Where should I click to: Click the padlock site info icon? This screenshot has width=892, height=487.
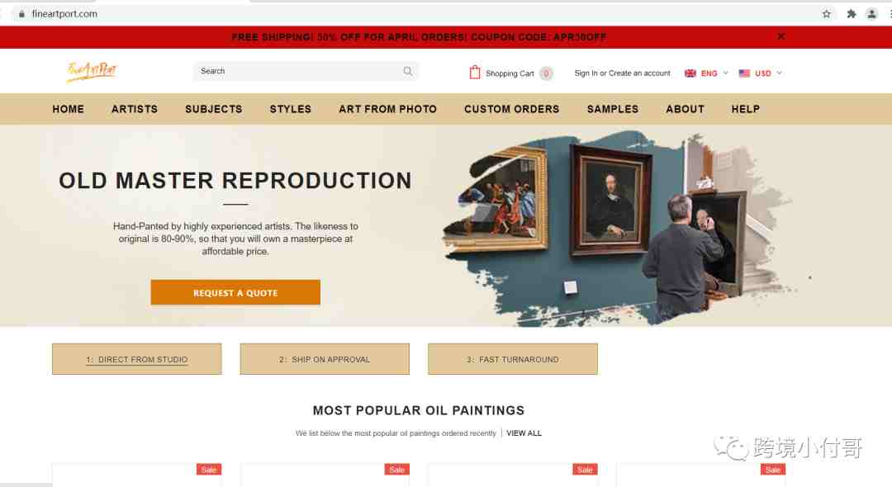coord(21,14)
